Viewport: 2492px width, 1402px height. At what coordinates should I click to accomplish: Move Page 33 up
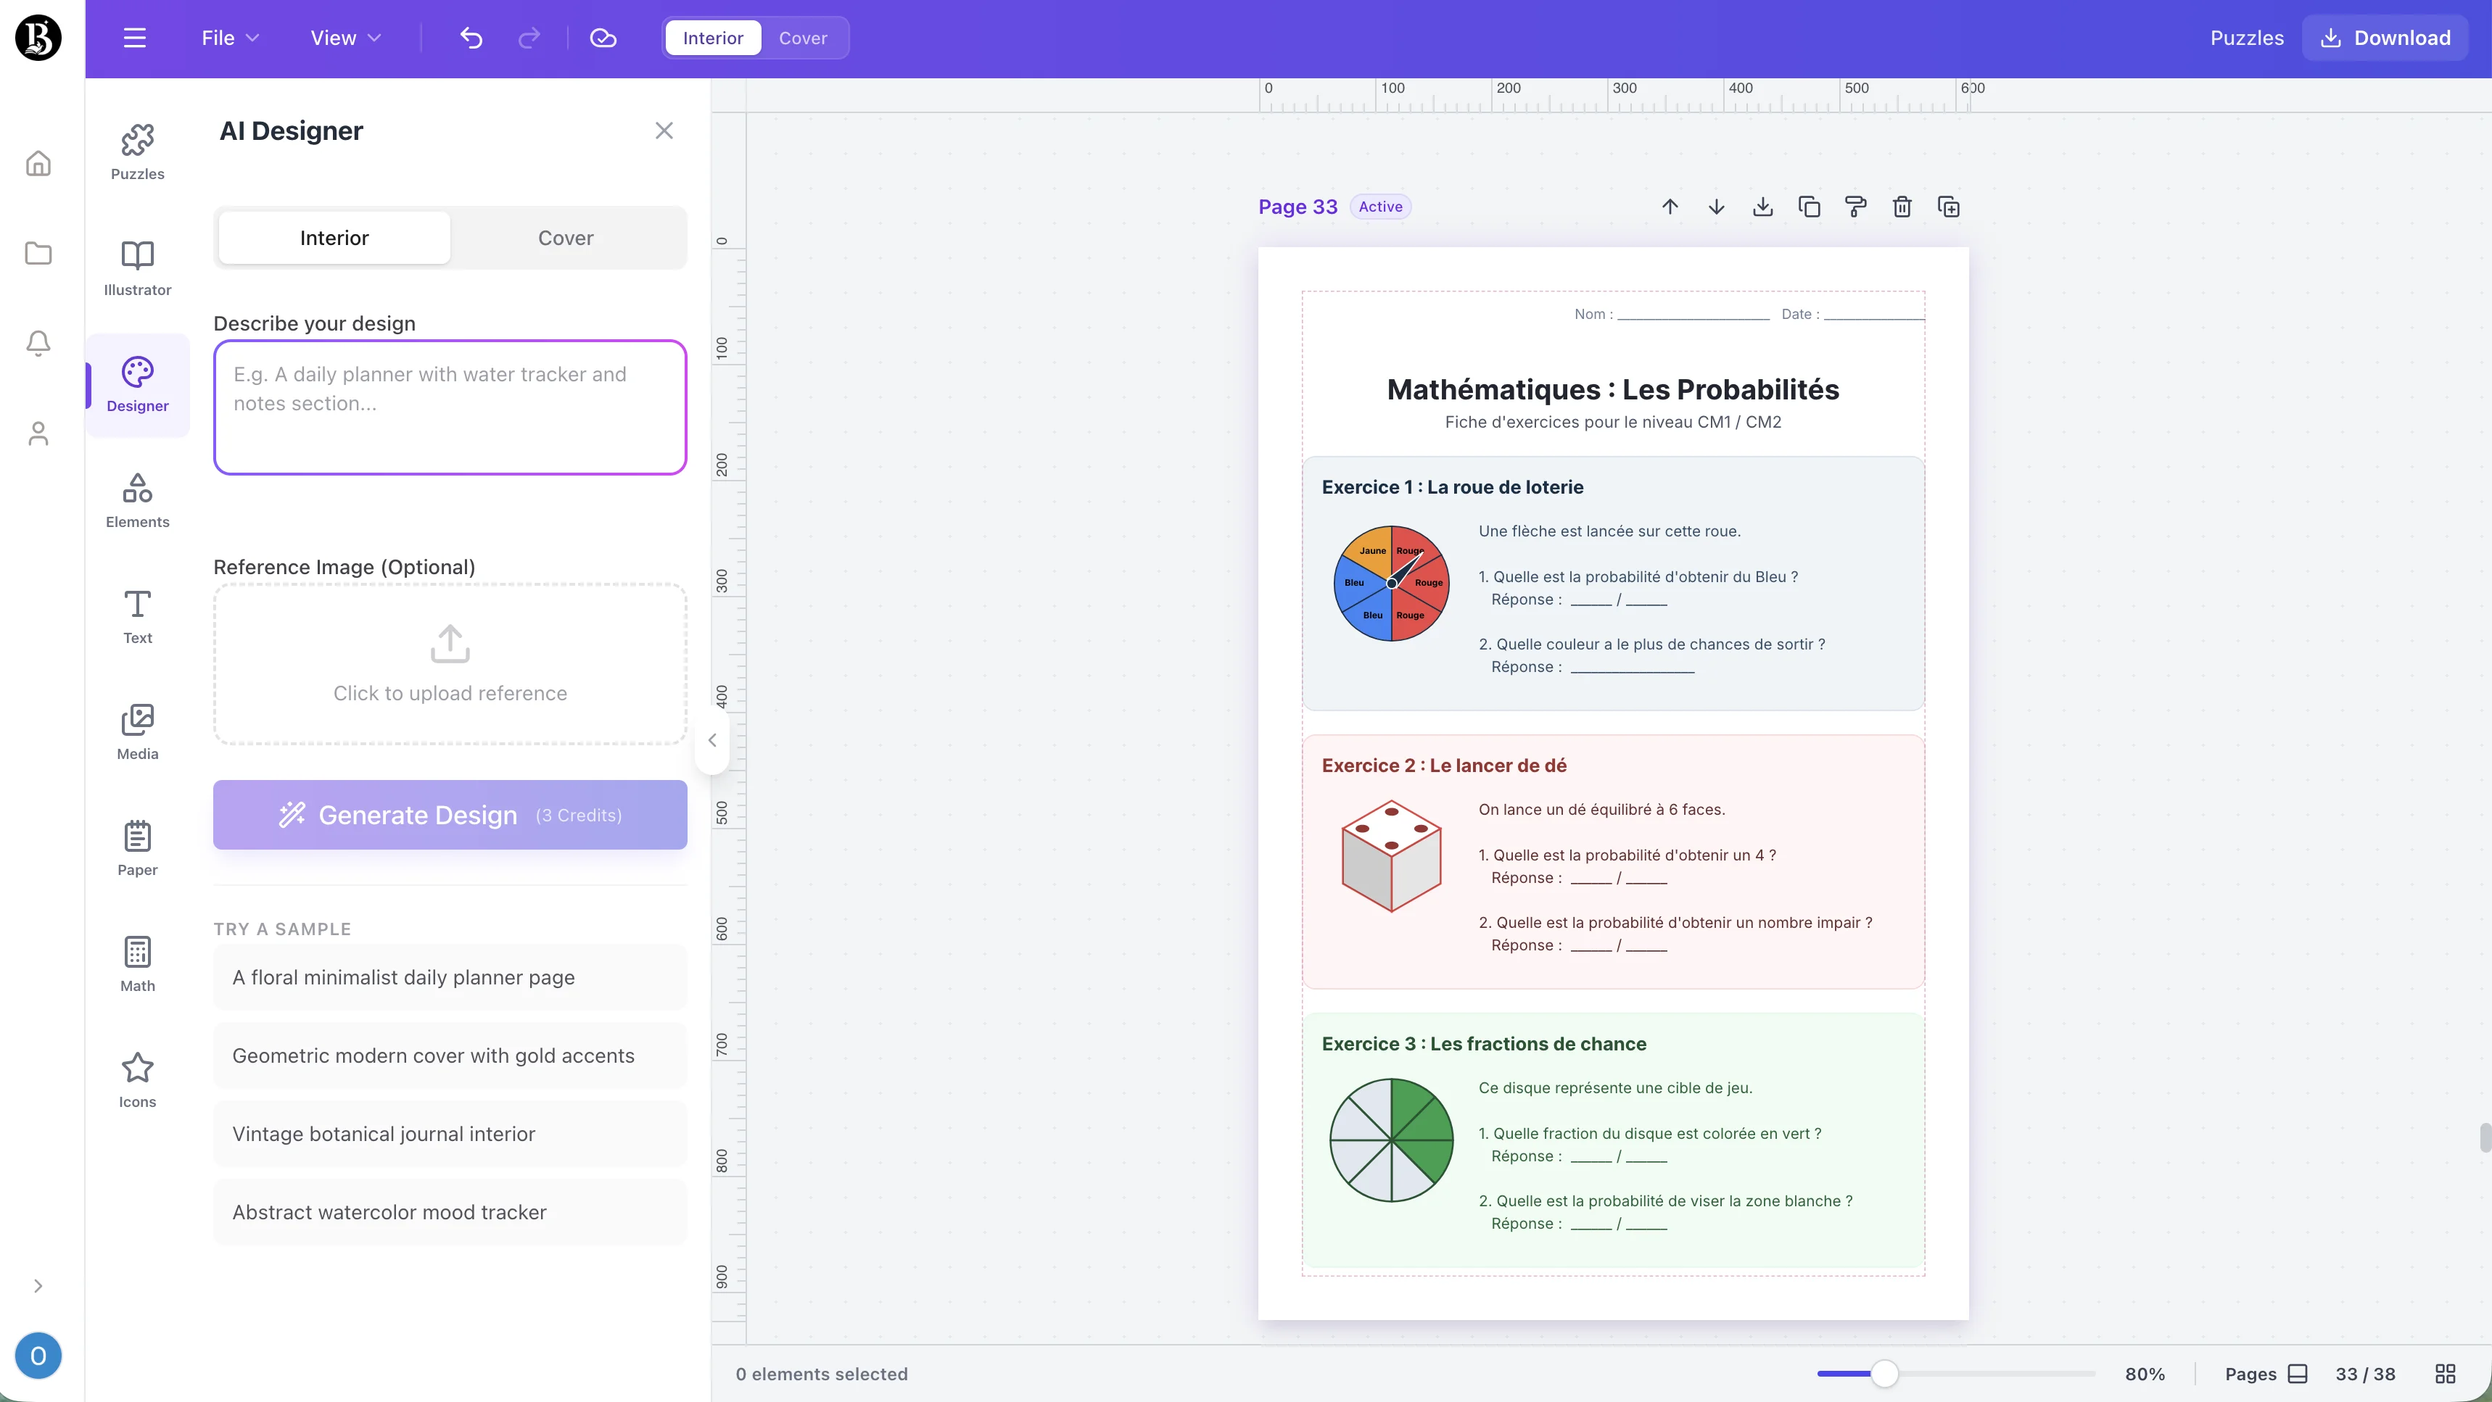click(1670, 207)
